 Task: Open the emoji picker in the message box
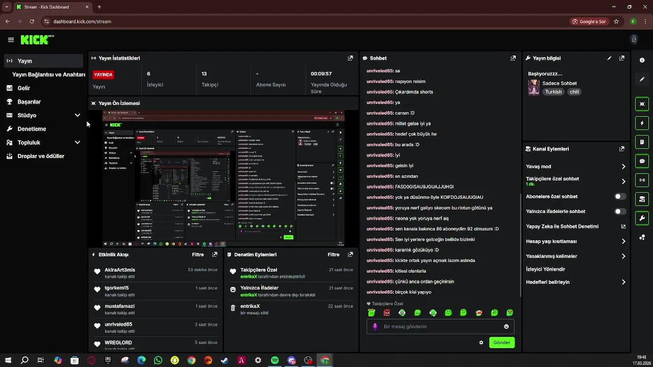pyautogui.click(x=506, y=327)
